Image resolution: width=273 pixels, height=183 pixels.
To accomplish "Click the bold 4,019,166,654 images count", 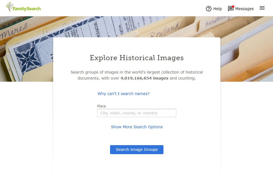I will (144, 78).
